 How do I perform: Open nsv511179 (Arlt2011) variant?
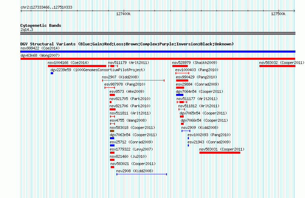129,63
